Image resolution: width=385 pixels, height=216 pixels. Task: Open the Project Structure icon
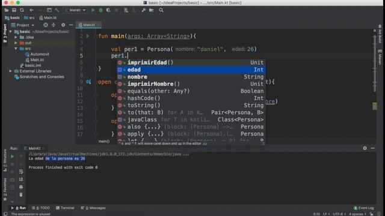tap(152, 10)
